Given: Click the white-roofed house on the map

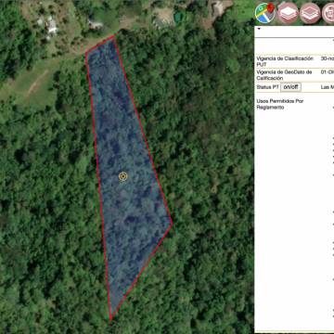Looking at the screenshot, I should pyautogui.click(x=51, y=27).
